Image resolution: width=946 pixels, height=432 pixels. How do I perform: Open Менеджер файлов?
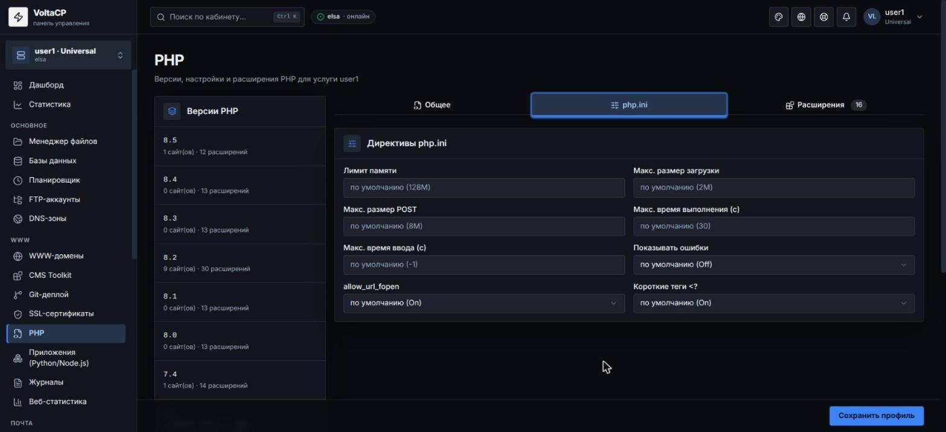coord(66,142)
